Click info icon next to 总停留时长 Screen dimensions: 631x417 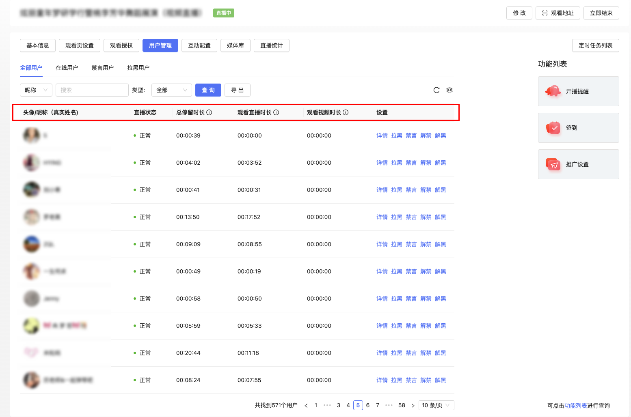pos(209,112)
